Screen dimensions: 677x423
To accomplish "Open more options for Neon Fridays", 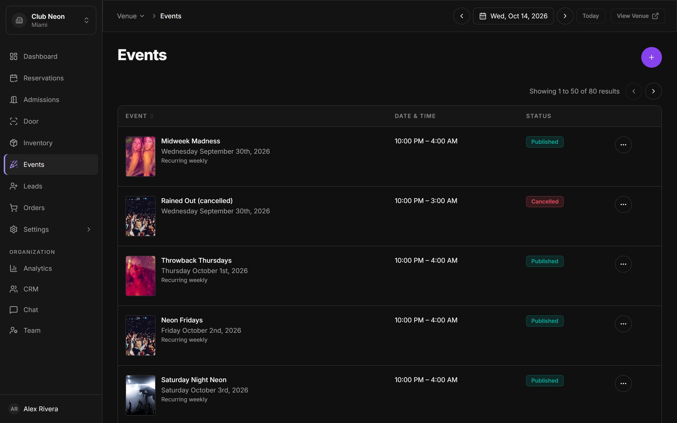I will (x=623, y=324).
